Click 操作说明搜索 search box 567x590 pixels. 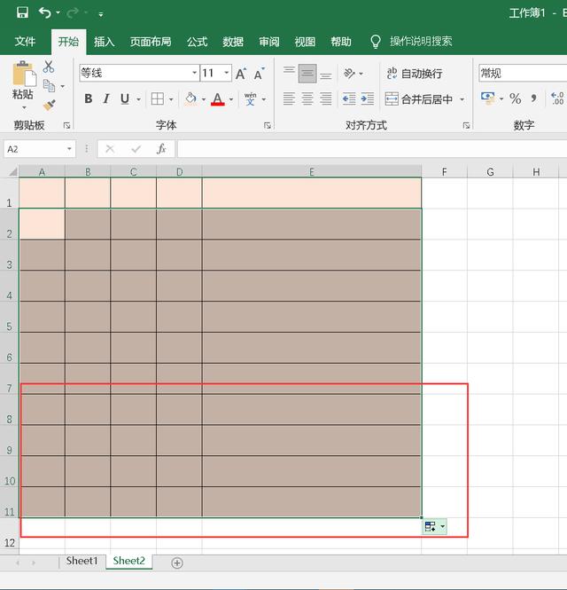point(421,41)
